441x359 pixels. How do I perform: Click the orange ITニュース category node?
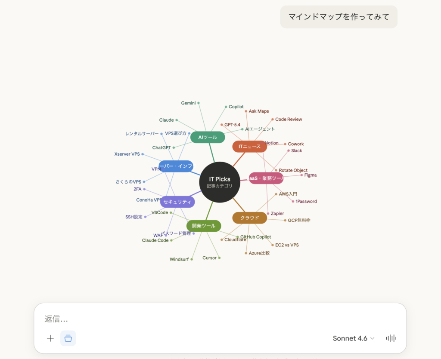point(249,147)
